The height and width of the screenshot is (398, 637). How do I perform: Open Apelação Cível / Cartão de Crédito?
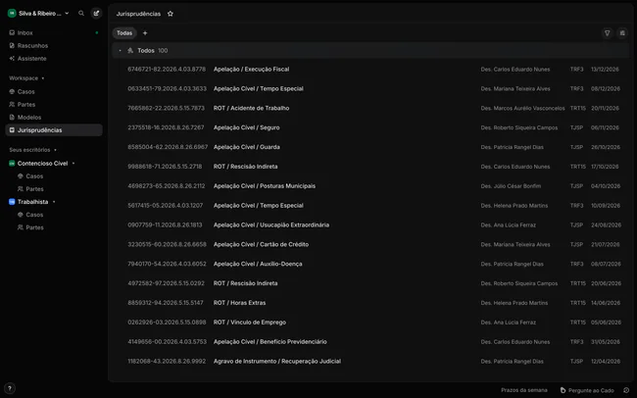261,244
